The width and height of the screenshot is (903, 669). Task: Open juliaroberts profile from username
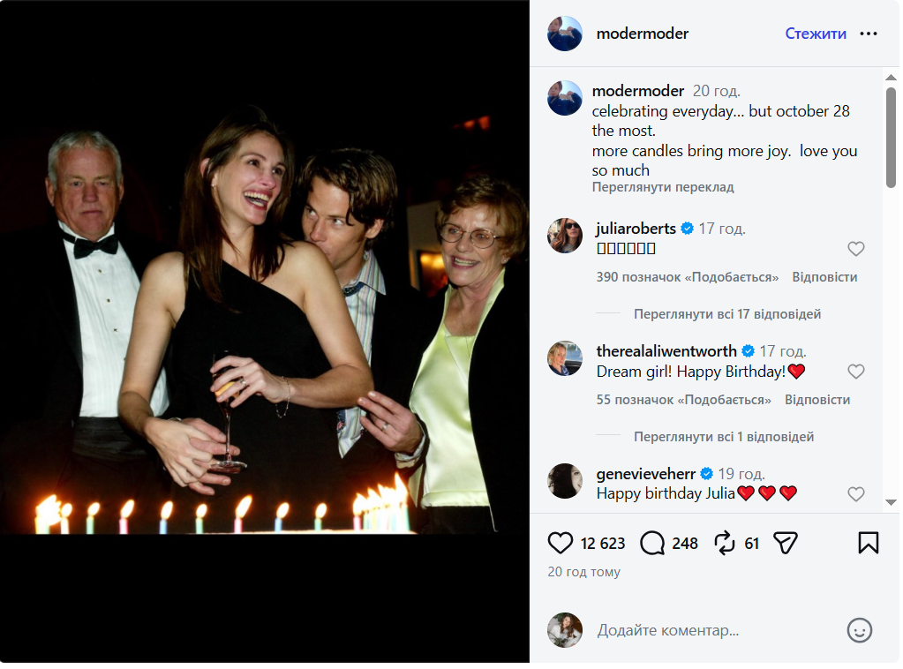636,229
